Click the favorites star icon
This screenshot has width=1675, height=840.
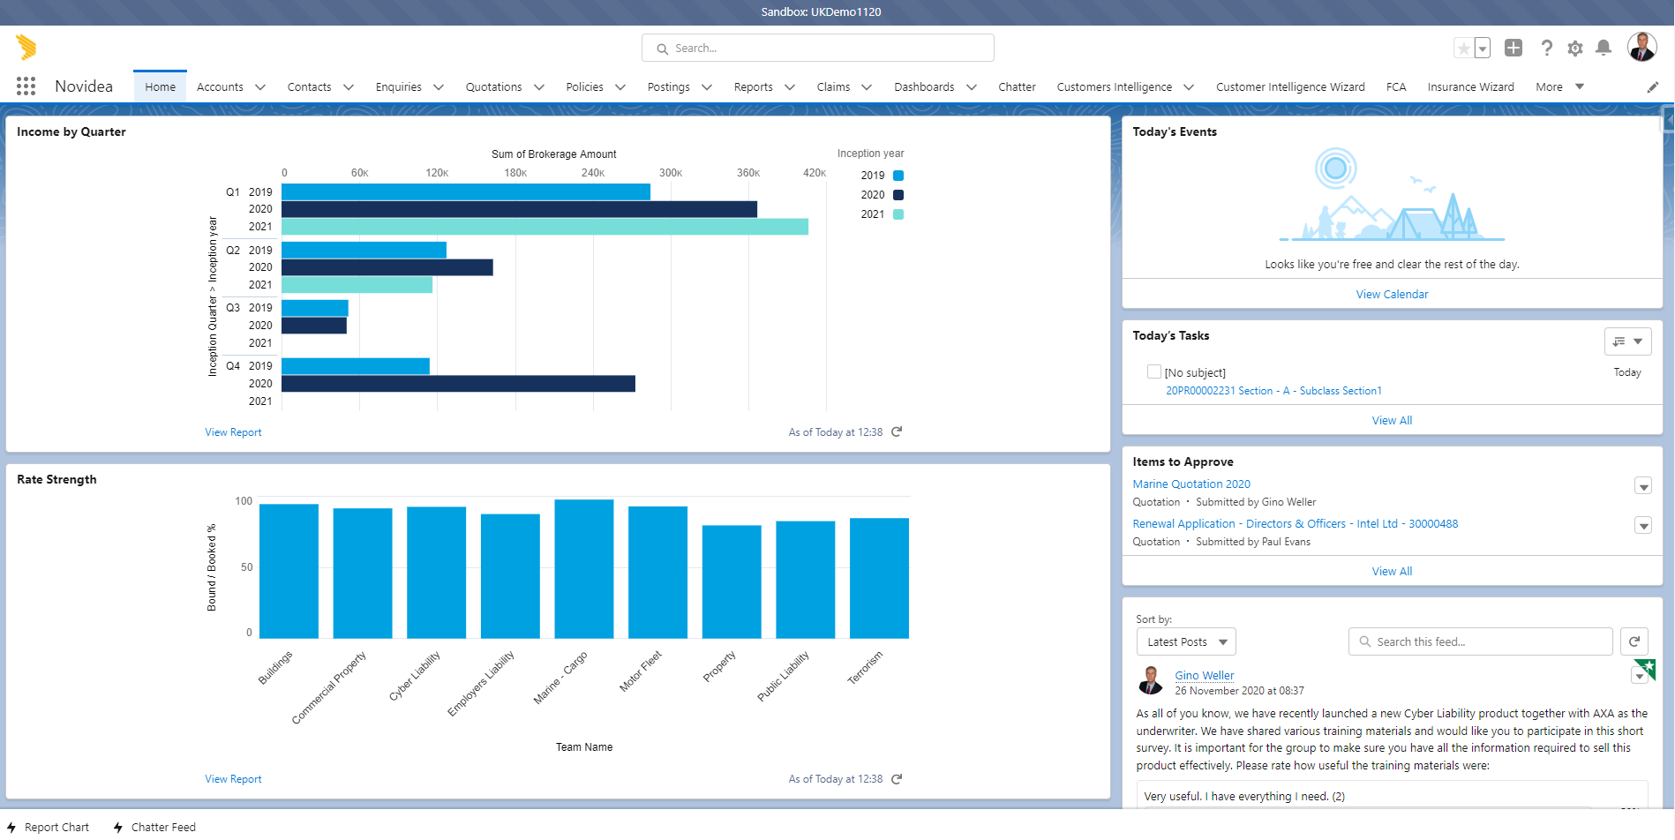1464,49
